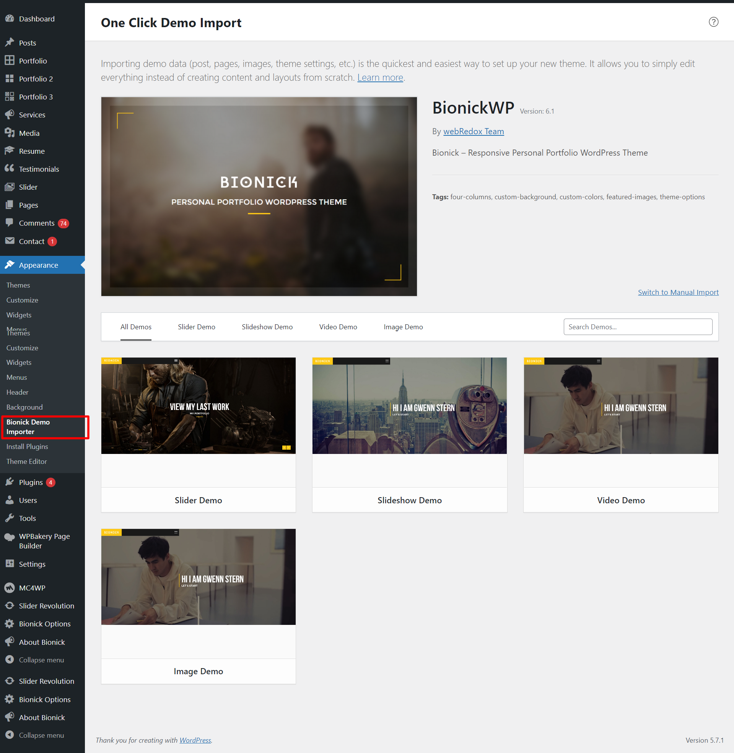Screen dimensions: 734x753
Task: Click the 'Version 5.7.1' footer text
Action: point(704,740)
